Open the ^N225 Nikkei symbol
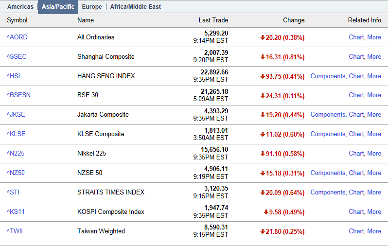The image size is (388, 246). (16, 153)
